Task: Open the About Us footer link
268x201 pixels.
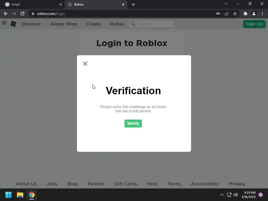Action: [x=26, y=184]
